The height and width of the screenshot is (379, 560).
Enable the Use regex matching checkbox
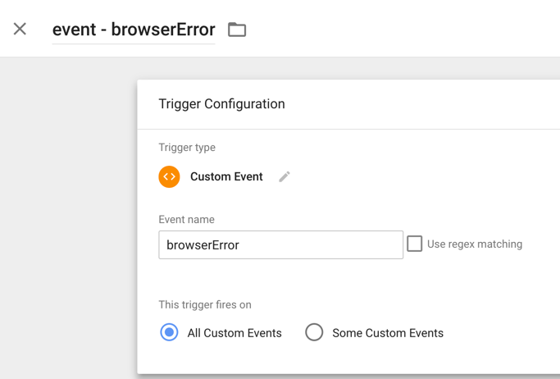[414, 244]
